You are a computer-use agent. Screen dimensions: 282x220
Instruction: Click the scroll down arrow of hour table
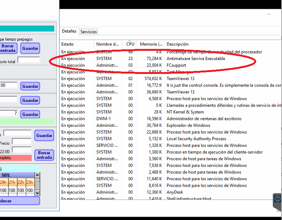click(38, 193)
